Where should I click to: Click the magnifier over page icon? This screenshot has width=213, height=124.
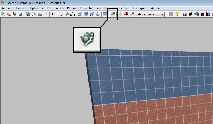click(67, 14)
